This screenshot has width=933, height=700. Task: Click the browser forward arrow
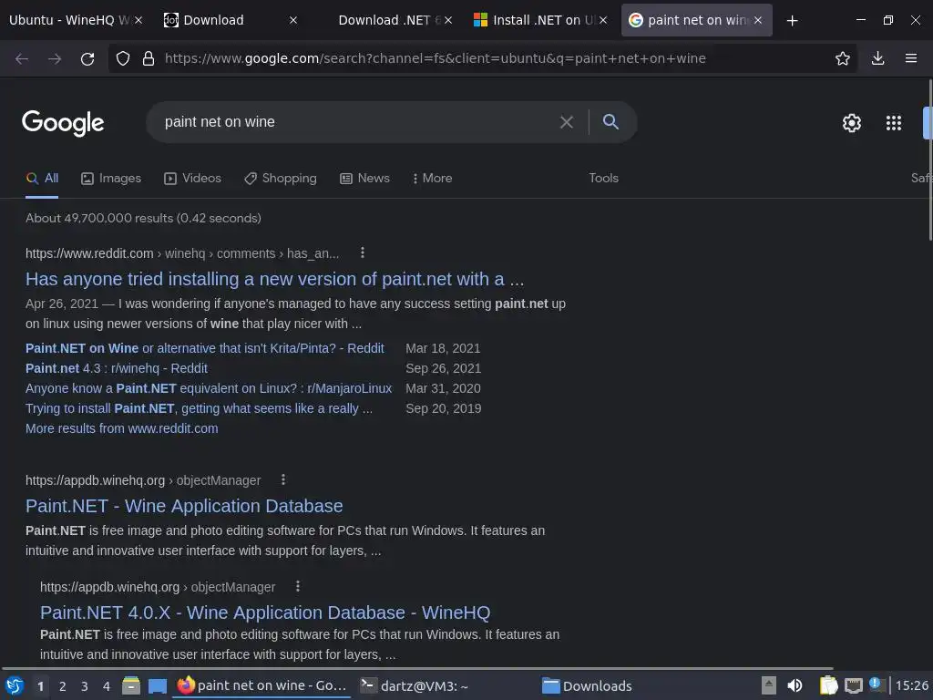(55, 58)
